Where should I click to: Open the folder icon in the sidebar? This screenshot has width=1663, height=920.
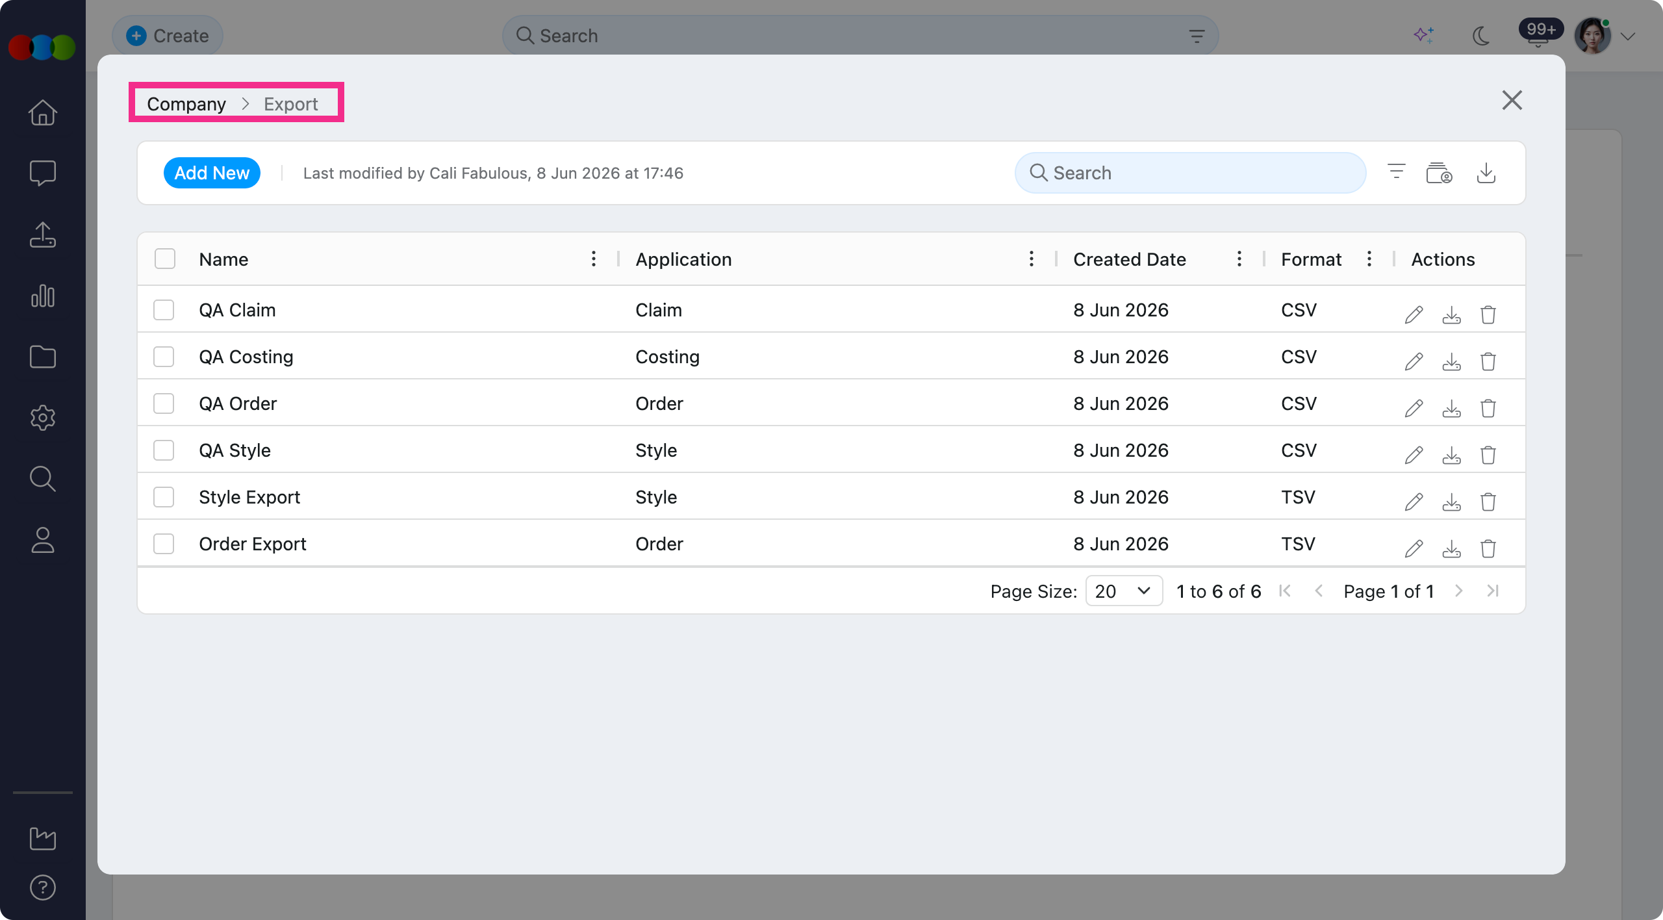[43, 357]
